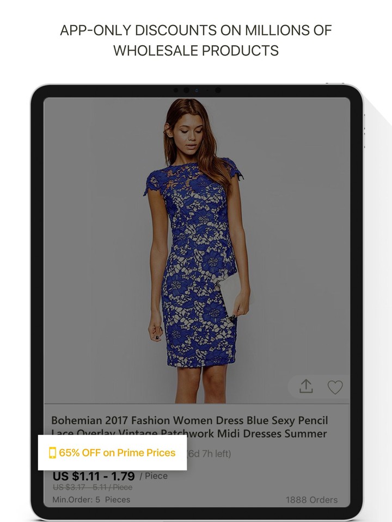Screen dimensions: 392x522
Task: Tap the share icon on product image
Action: (306, 387)
